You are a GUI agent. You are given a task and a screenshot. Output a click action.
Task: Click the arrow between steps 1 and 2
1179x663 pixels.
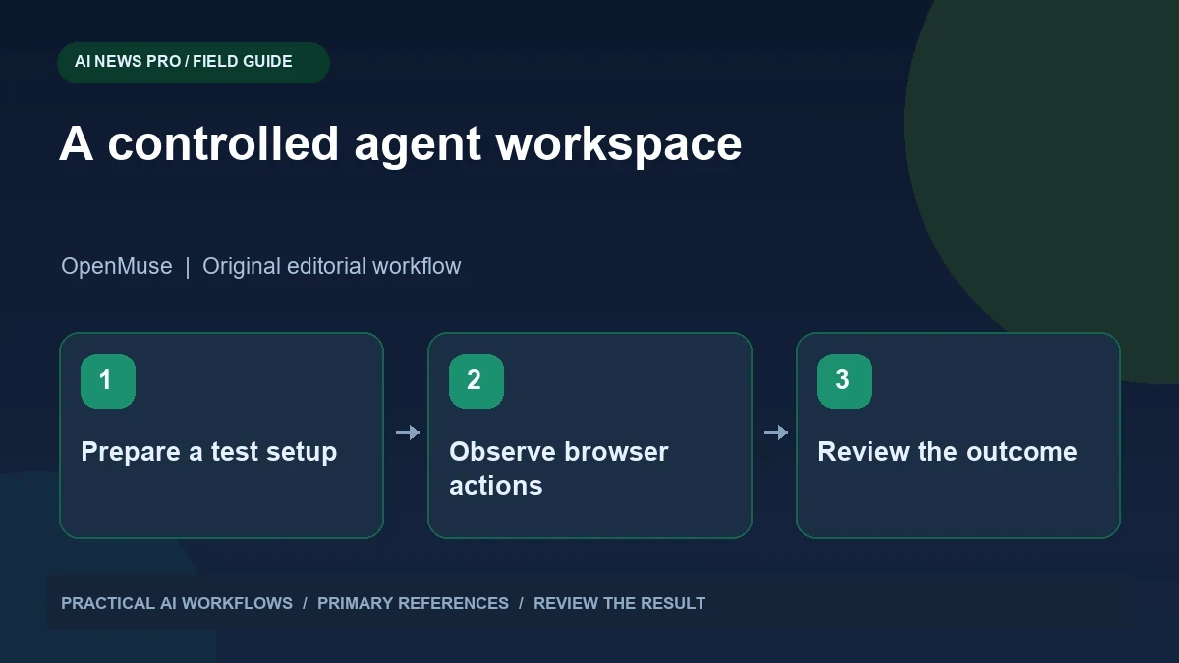pos(407,432)
